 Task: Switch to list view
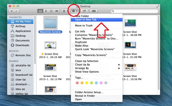tap(46, 11)
